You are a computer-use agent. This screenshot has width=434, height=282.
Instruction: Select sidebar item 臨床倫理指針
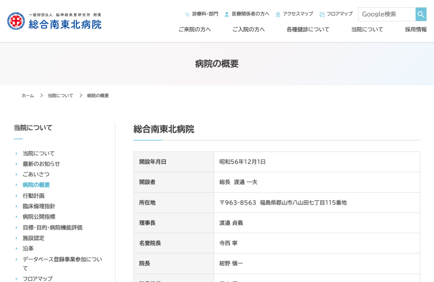(x=39, y=206)
